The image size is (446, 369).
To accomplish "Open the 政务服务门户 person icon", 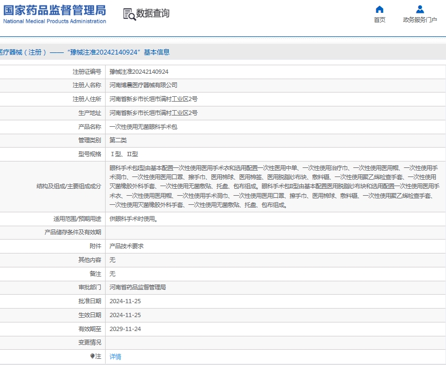I will tap(420, 10).
